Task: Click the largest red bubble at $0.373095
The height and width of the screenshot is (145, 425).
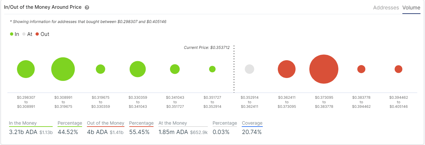Action: [x=324, y=69]
